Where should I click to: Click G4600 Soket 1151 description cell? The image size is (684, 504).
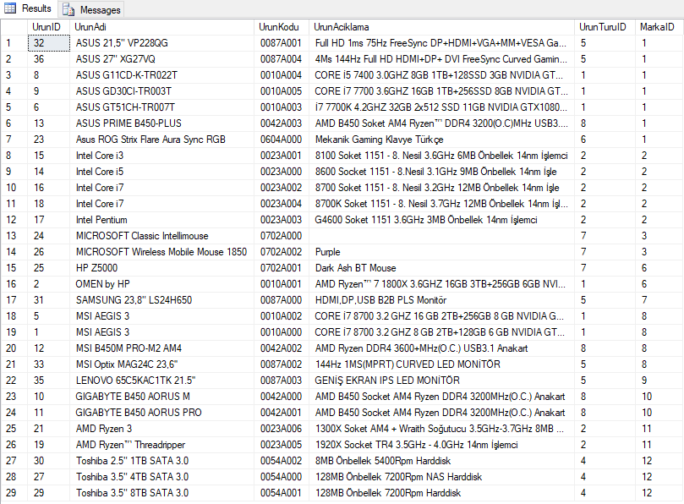441,220
